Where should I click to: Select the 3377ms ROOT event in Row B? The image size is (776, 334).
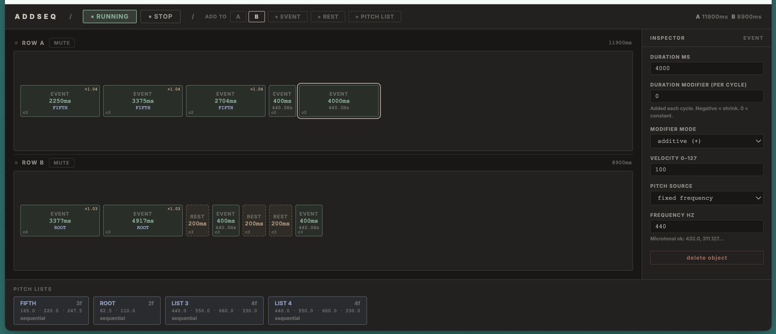(x=60, y=221)
